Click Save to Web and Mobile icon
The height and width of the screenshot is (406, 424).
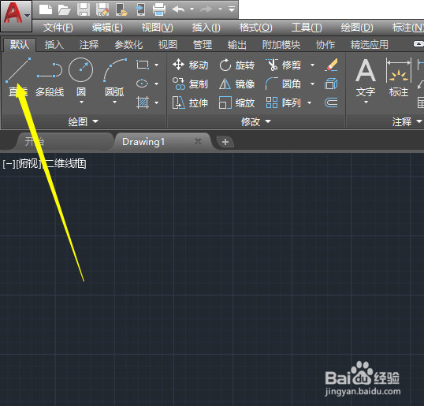140,9
